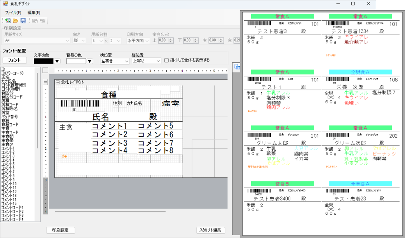Increment the 右 margin value stepper
The width and height of the screenshot is (405, 238).
[x=220, y=38]
